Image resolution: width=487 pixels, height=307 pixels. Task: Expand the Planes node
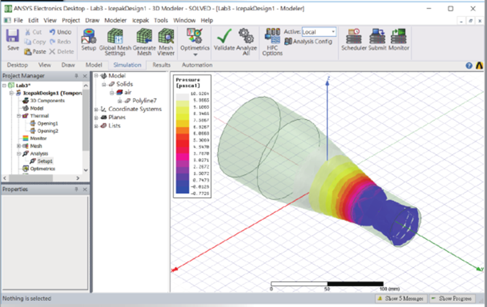point(96,118)
